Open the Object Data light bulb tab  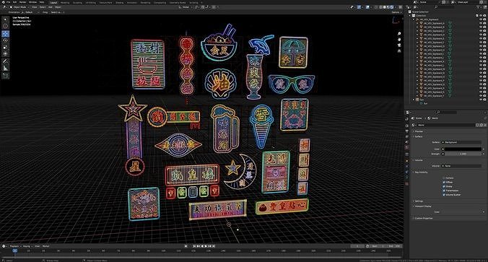(x=407, y=178)
